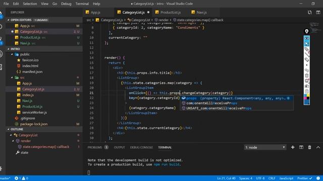Image resolution: width=323 pixels, height=181 pixels.
Task: Click UTF-8 encoding in status bar
Action: pyautogui.click(x=260, y=178)
